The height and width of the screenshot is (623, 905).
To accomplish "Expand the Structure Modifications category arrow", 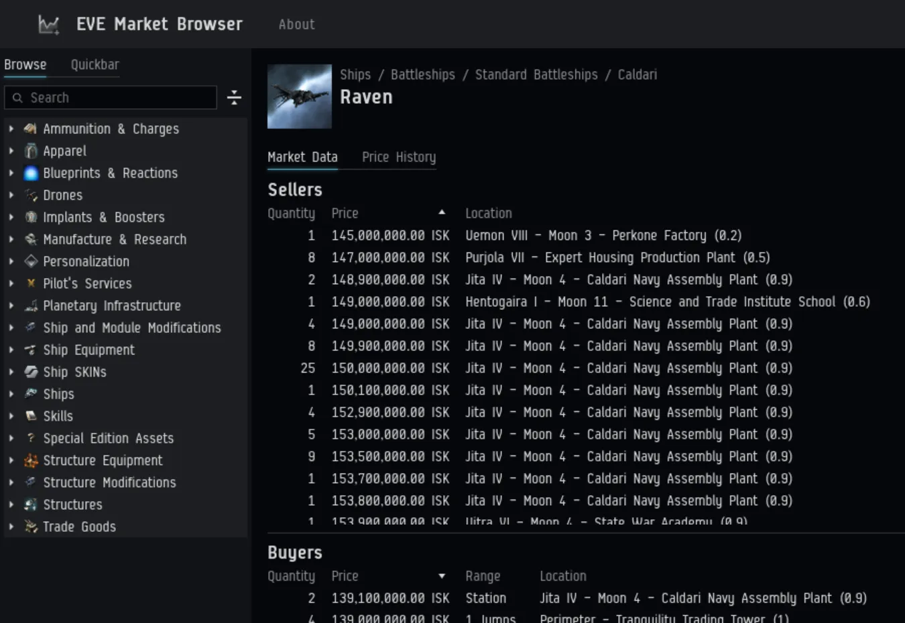I will (x=11, y=482).
